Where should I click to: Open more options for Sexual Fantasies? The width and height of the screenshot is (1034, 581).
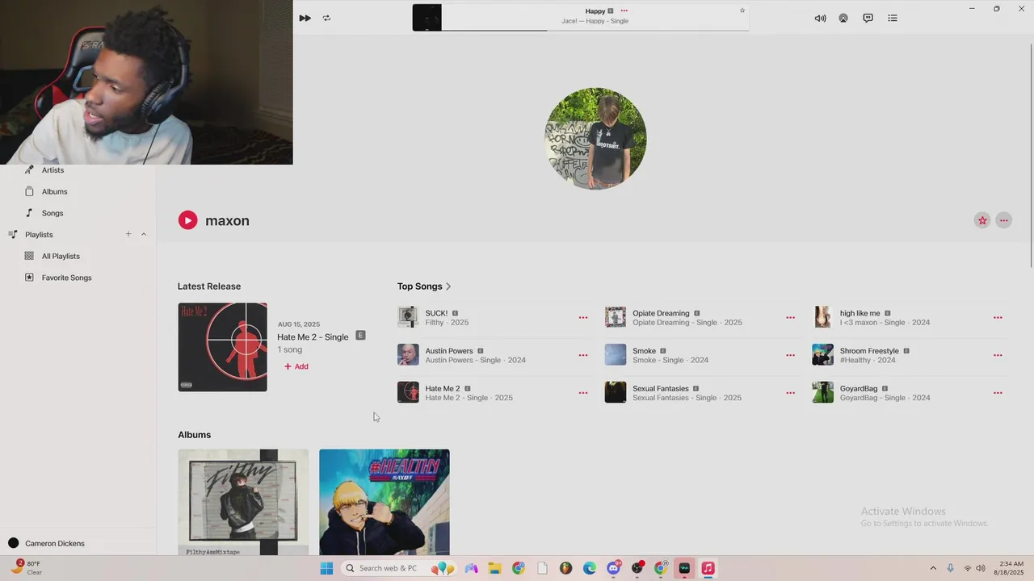tap(790, 393)
